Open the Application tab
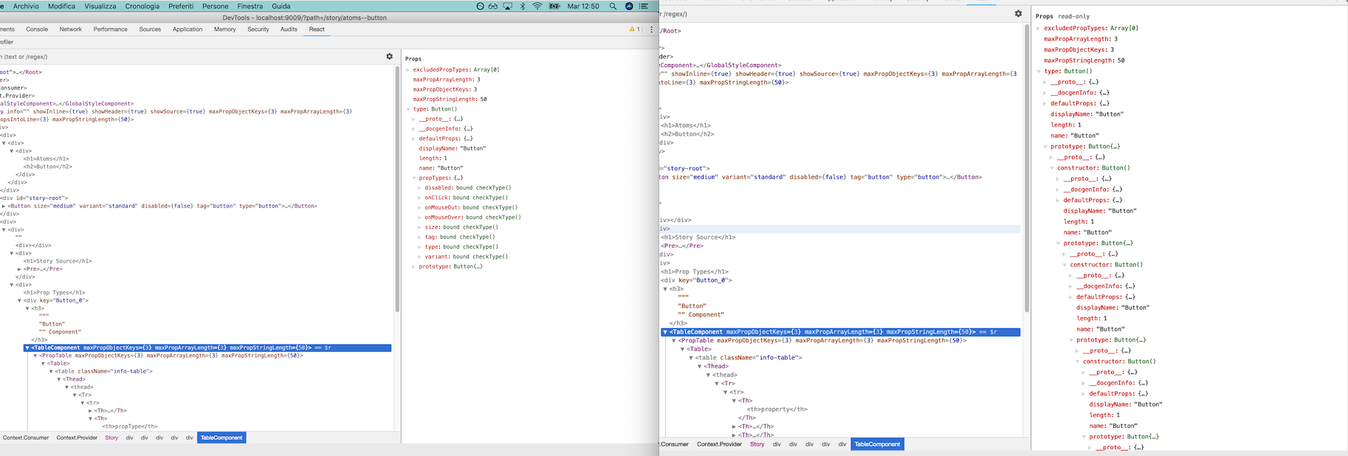This screenshot has height=456, width=1348. coord(188,30)
